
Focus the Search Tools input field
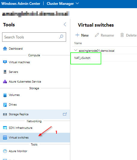[34, 37]
